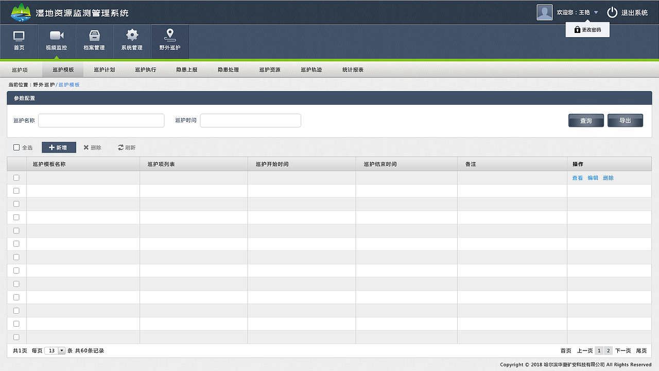Switch to the 巡护资源 tab
The width and height of the screenshot is (659, 371).
coord(270,70)
